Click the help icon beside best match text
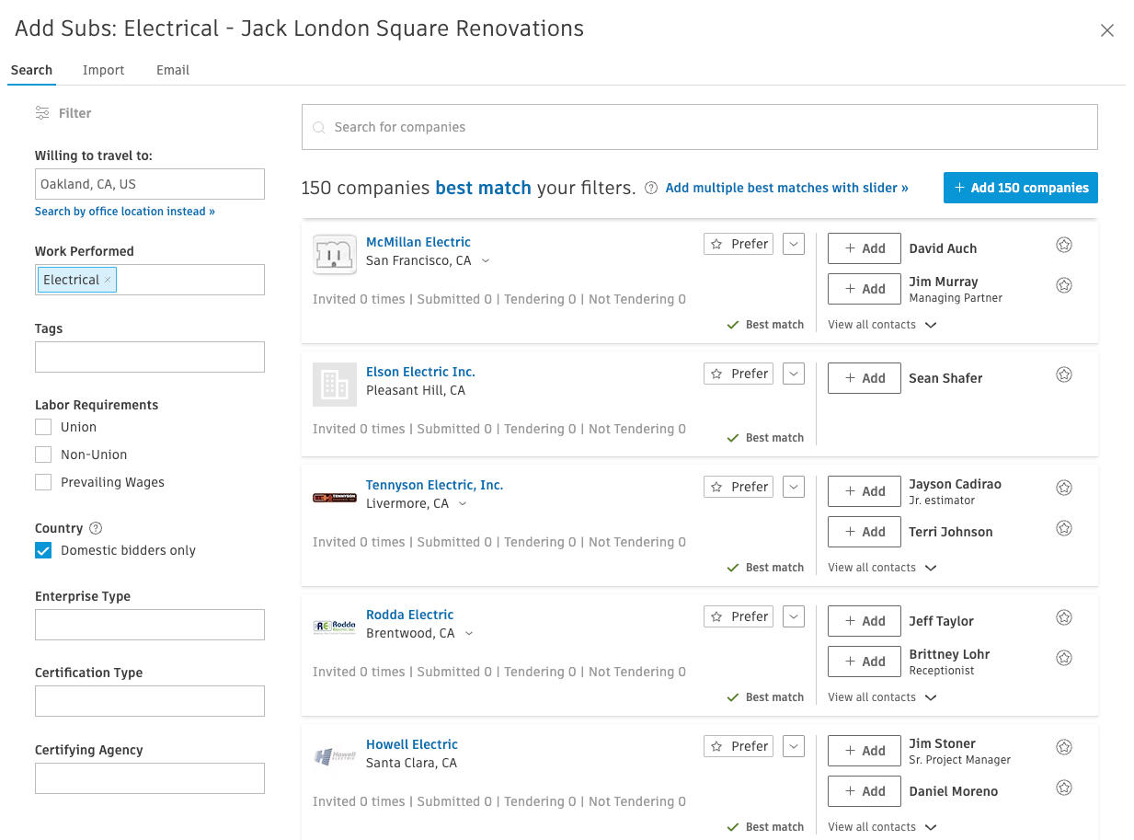This screenshot has height=840, width=1134. (x=651, y=188)
